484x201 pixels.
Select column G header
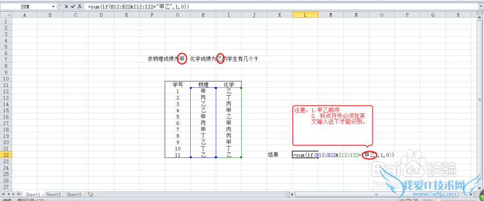(x=178, y=15)
